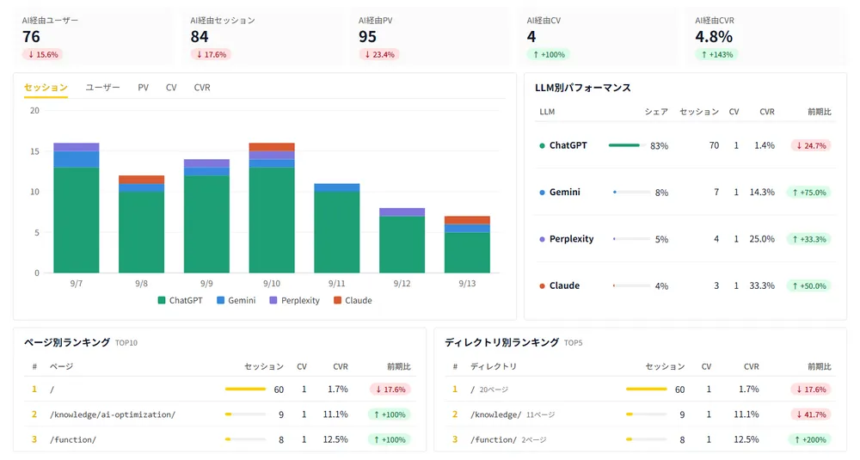This screenshot has height=460, width=860.
Task: Click the AI経由セッション value 84
Action: click(200, 37)
